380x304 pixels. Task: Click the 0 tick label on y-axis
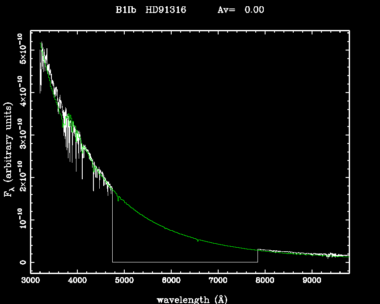[21, 262]
